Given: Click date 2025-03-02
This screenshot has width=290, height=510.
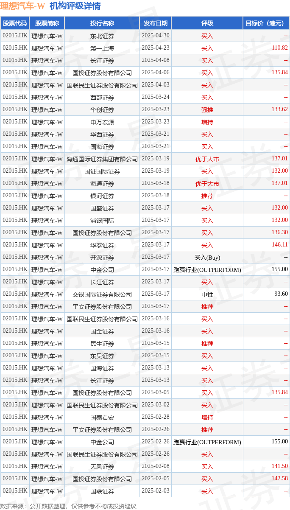Looking at the screenshot, I should pyautogui.click(x=156, y=405).
